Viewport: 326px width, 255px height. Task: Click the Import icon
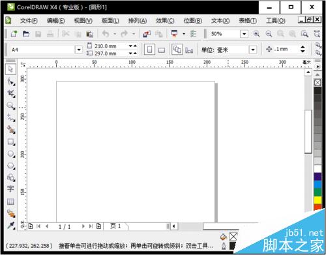[x=147, y=34]
